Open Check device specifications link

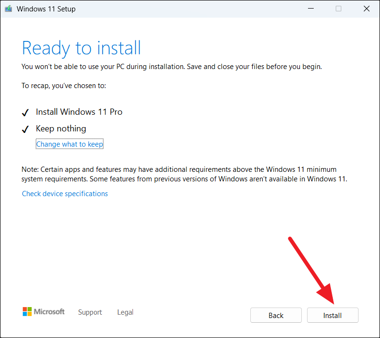(x=65, y=194)
